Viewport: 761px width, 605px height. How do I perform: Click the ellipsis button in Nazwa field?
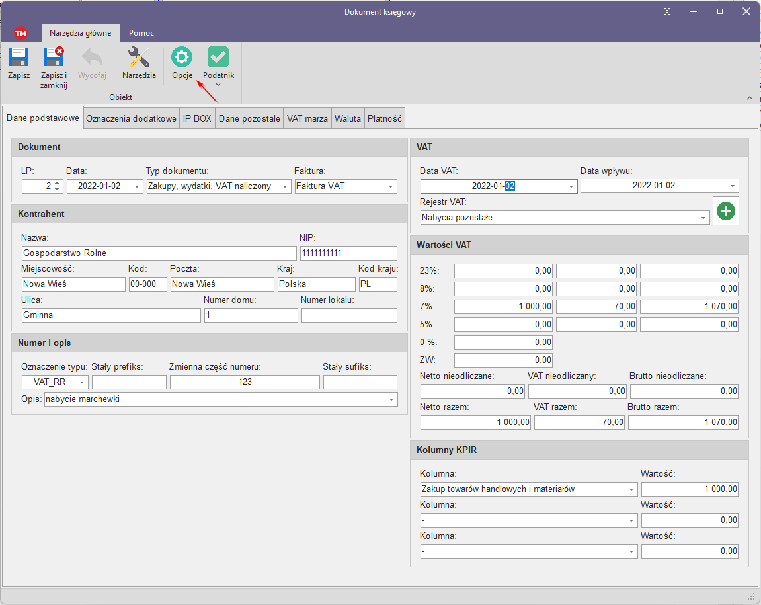pyautogui.click(x=290, y=253)
